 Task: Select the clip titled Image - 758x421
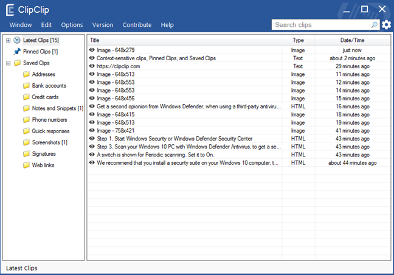pos(116,130)
